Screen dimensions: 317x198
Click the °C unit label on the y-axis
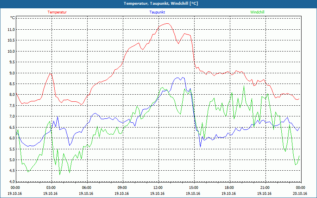click(x=13, y=18)
